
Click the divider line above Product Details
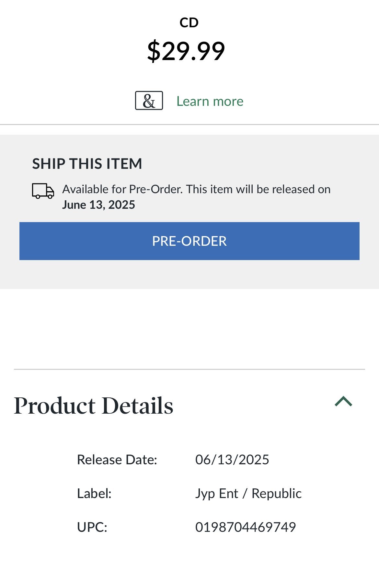coord(189,369)
